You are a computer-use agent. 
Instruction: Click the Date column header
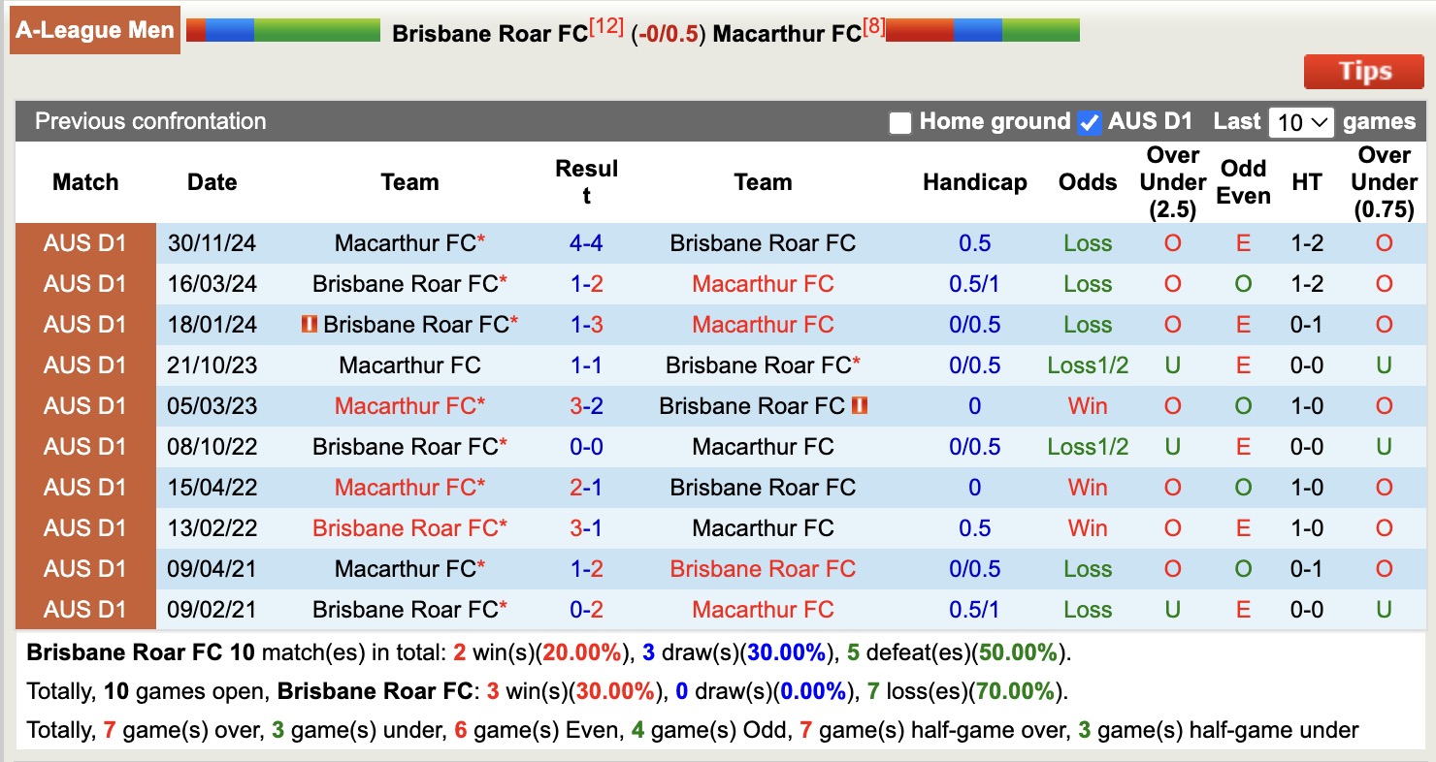tap(212, 181)
